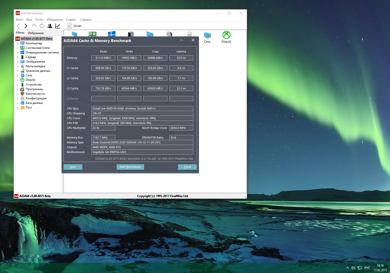
Task: Click the Motherboard Gigabyte GA-990FXA-UD3 field
Action: [142, 152]
